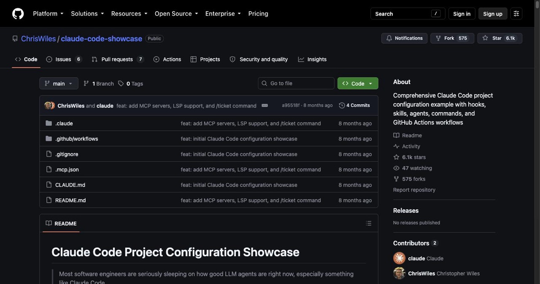540x284 pixels.
Task: Click the fork count badge 575
Action: (463, 38)
